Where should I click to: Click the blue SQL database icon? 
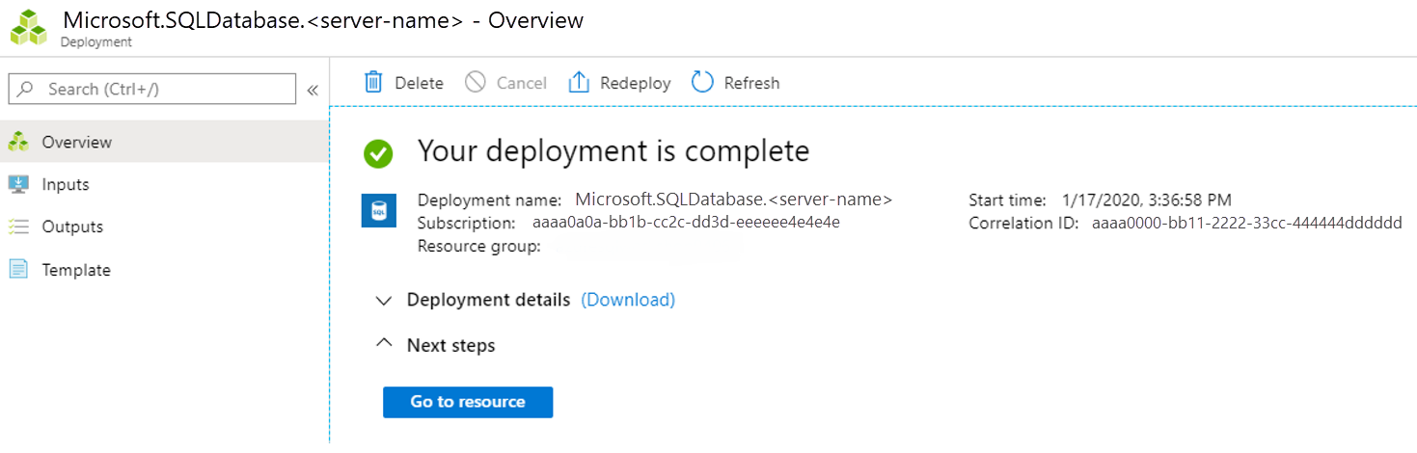[x=379, y=210]
